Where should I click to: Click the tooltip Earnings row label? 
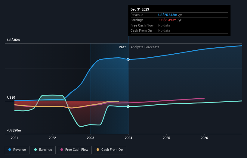point(137,20)
